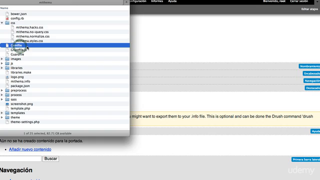The image size is (320, 180).
Task: Click the css folder icon
Action: tap(7, 23)
